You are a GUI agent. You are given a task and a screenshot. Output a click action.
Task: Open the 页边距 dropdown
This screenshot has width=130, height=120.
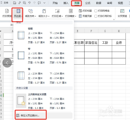[x=18, y=13]
